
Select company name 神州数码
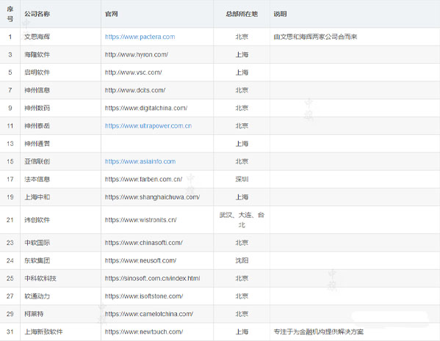pyautogui.click(x=37, y=108)
